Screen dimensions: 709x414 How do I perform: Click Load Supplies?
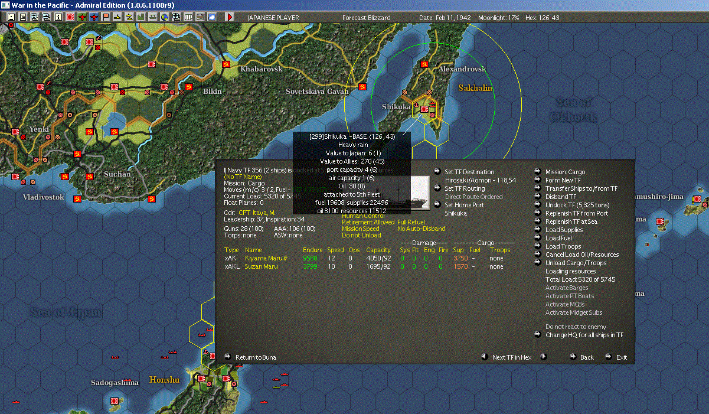coord(564,230)
